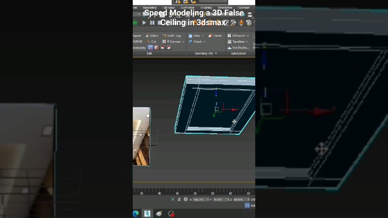Select the Cut tool in the ribbon
Viewport: 388px width, 218px height.
[151, 41]
